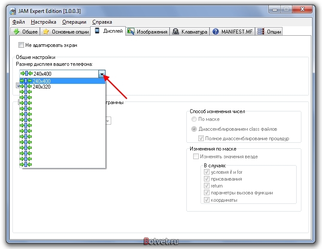The image size is (322, 249).
Task: Open the Настройка menu
Action: pos(43,22)
